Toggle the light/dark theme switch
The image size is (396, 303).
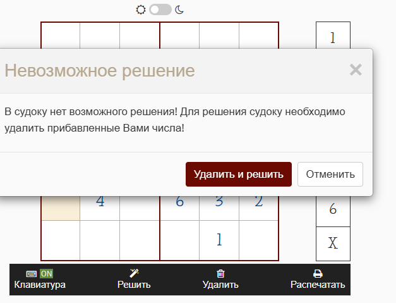160,9
